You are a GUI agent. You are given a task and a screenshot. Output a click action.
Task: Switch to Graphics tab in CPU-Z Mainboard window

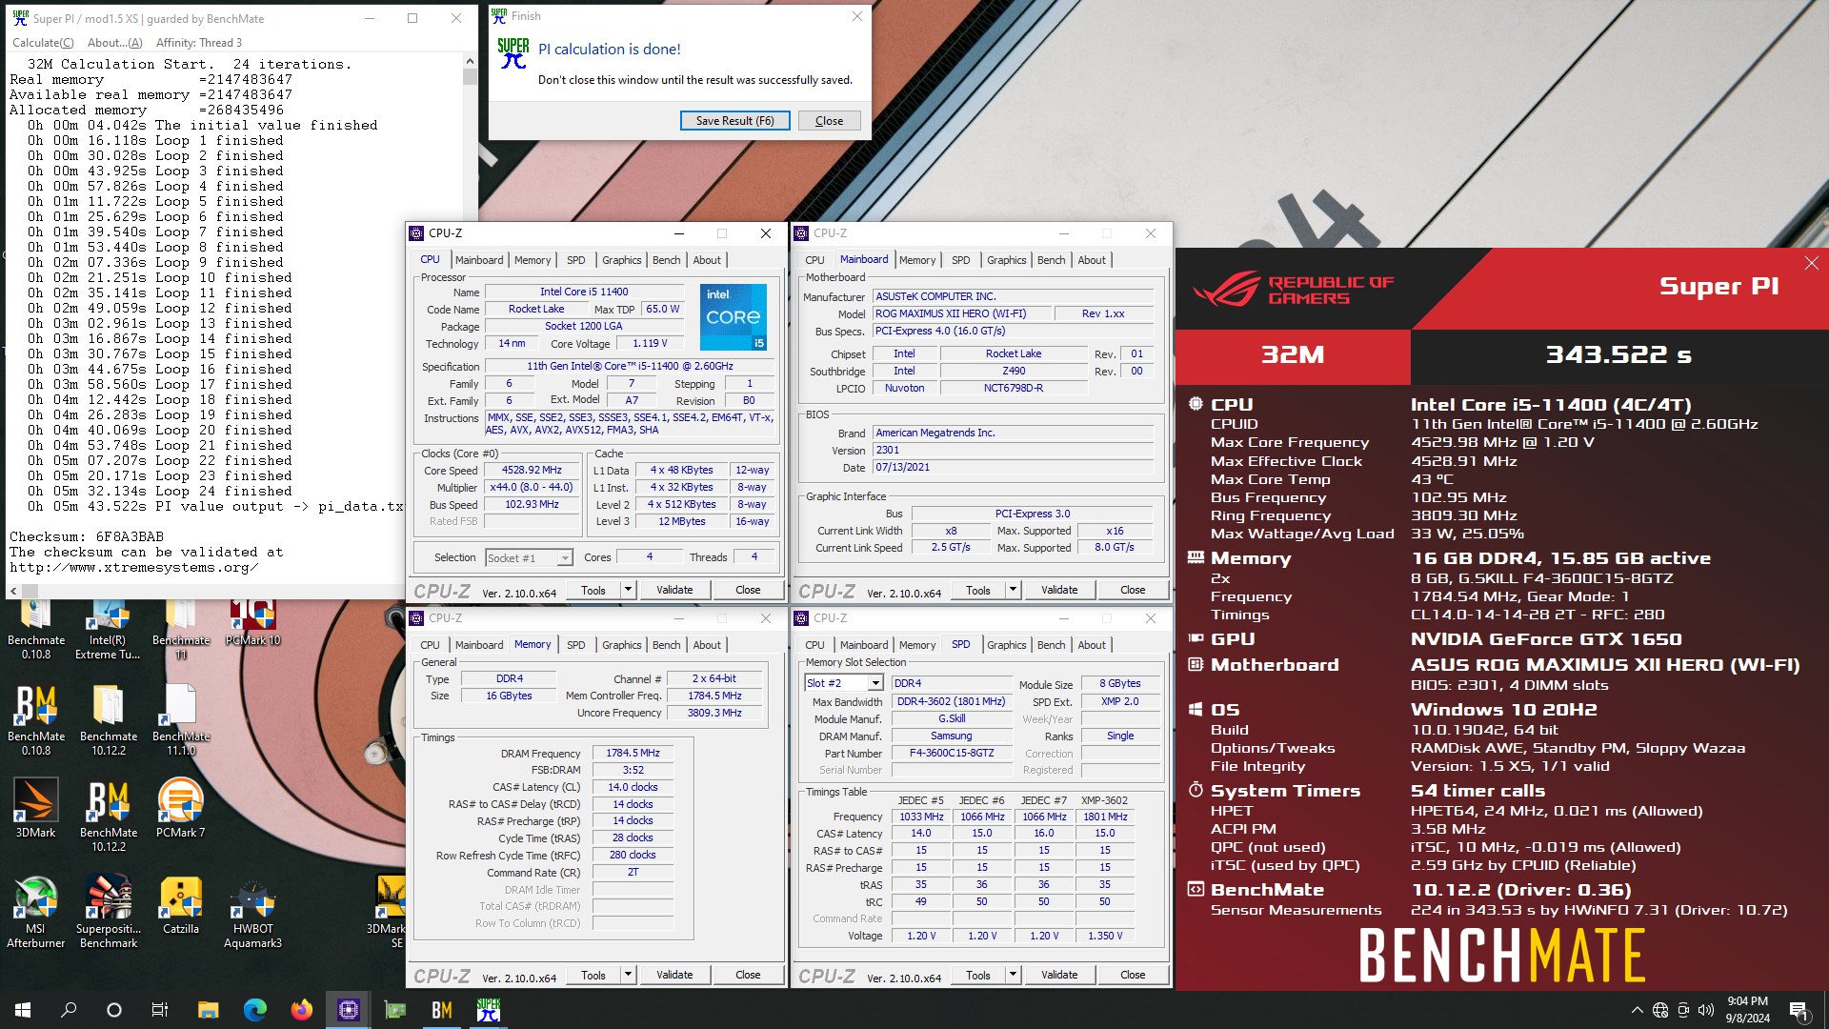tap(1006, 260)
